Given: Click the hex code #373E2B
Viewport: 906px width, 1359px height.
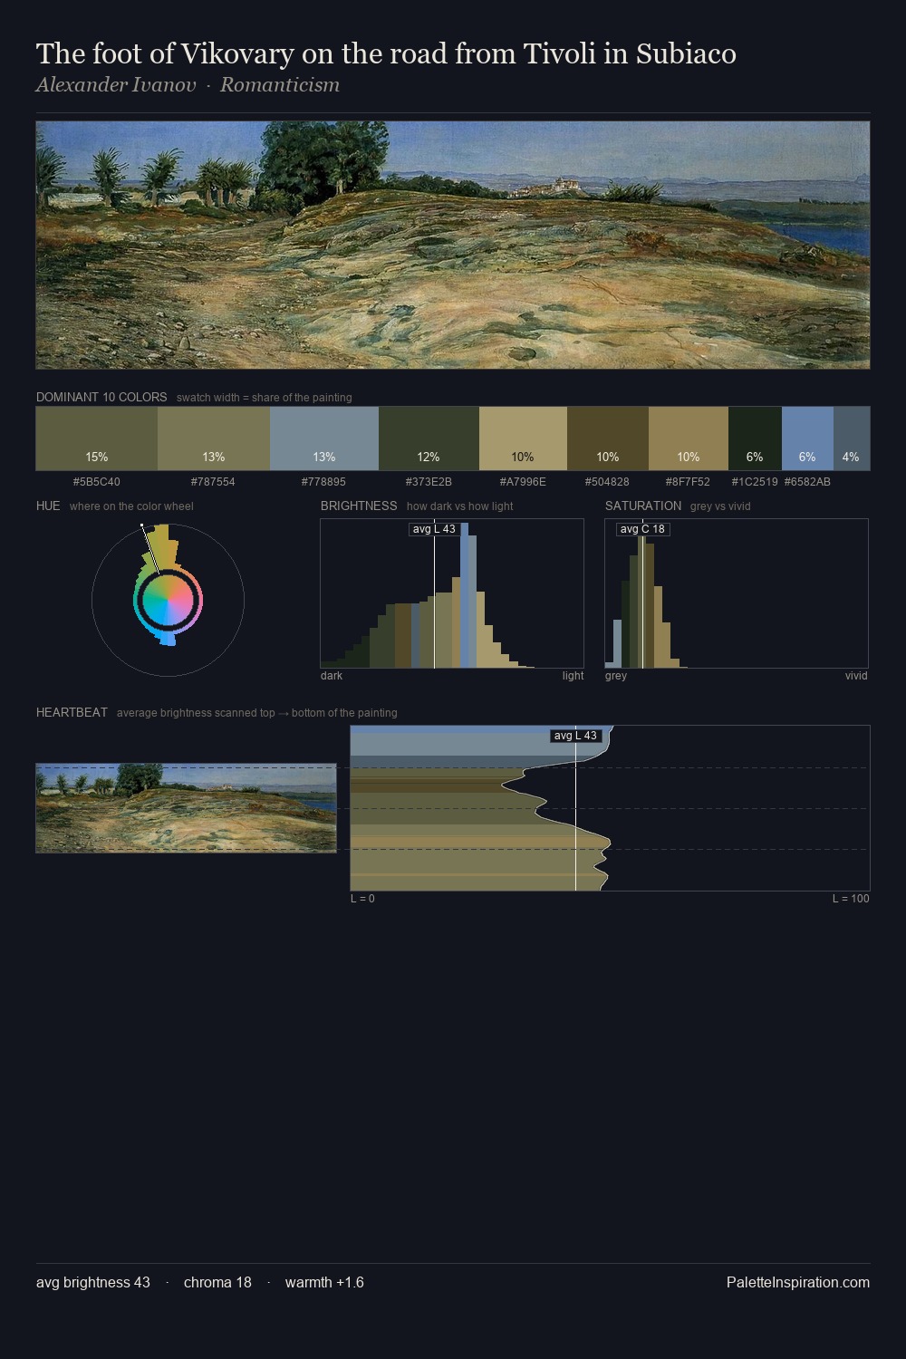Looking at the screenshot, I should pyautogui.click(x=429, y=482).
